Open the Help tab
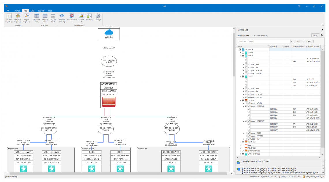 click(x=50, y=11)
